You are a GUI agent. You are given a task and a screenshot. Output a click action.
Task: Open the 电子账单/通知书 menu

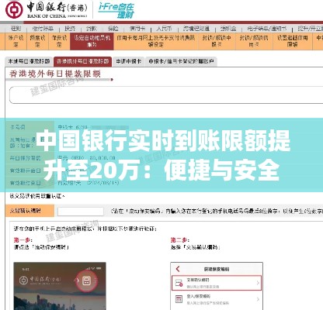pyautogui.click(x=266, y=29)
